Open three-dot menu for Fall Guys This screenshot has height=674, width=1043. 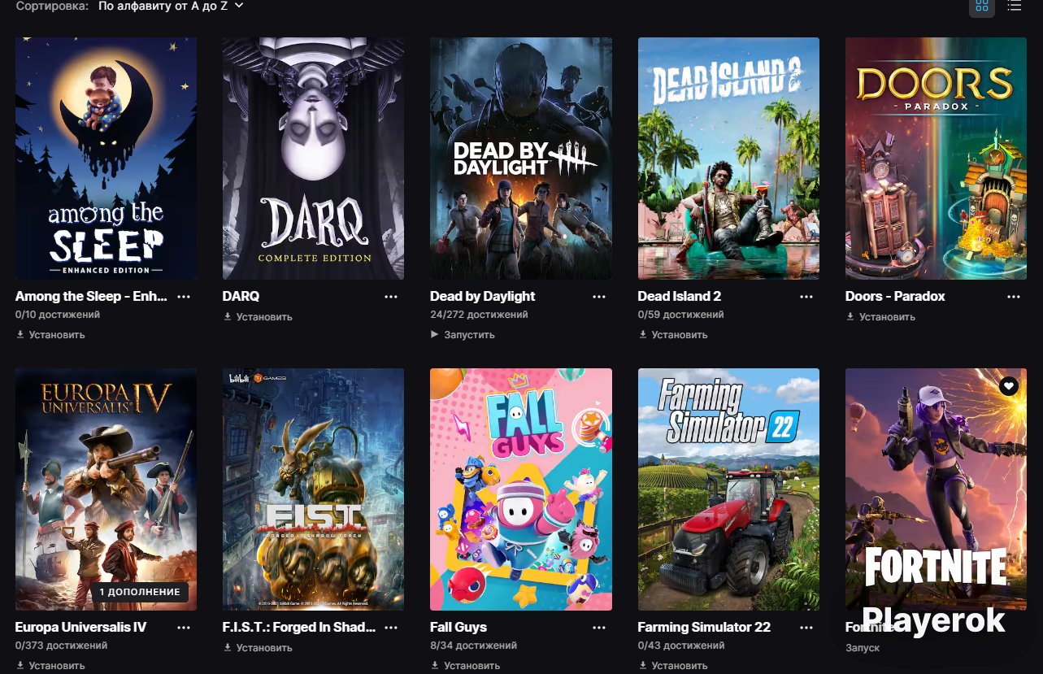[x=599, y=628]
